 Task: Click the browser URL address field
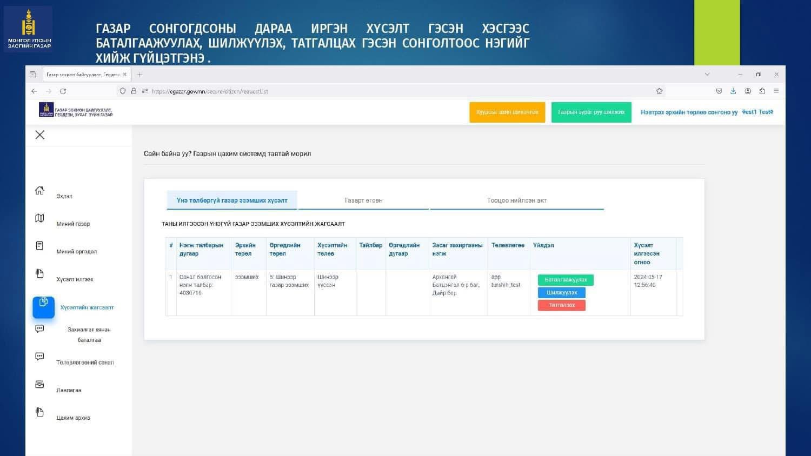point(378,91)
